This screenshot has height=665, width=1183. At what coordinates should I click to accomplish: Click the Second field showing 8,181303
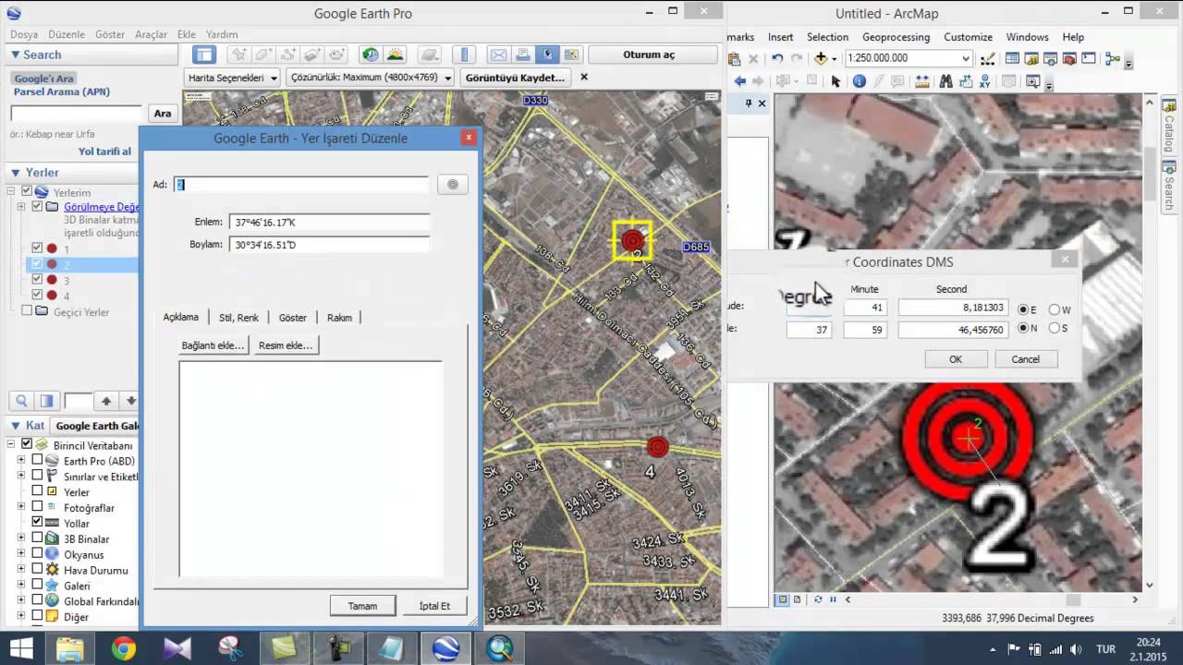click(x=953, y=308)
